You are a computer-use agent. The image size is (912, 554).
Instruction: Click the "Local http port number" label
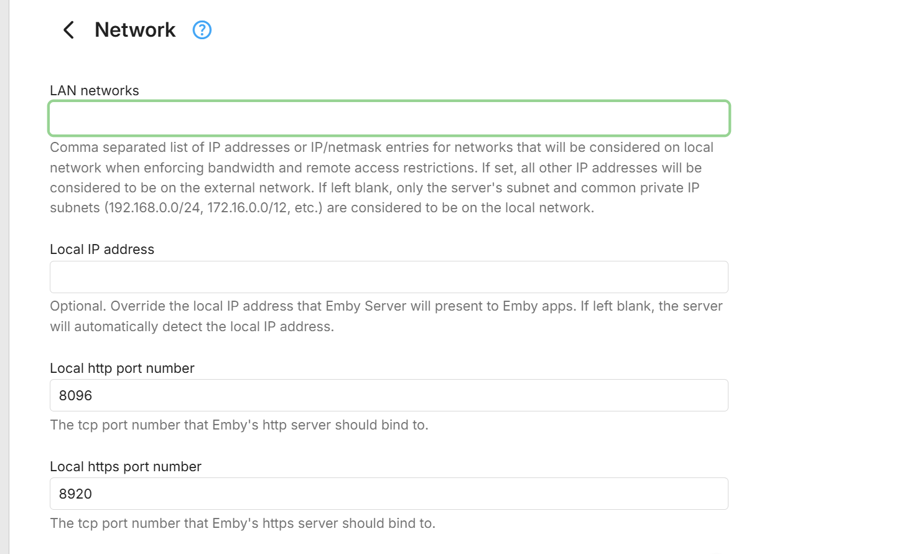pyautogui.click(x=122, y=369)
